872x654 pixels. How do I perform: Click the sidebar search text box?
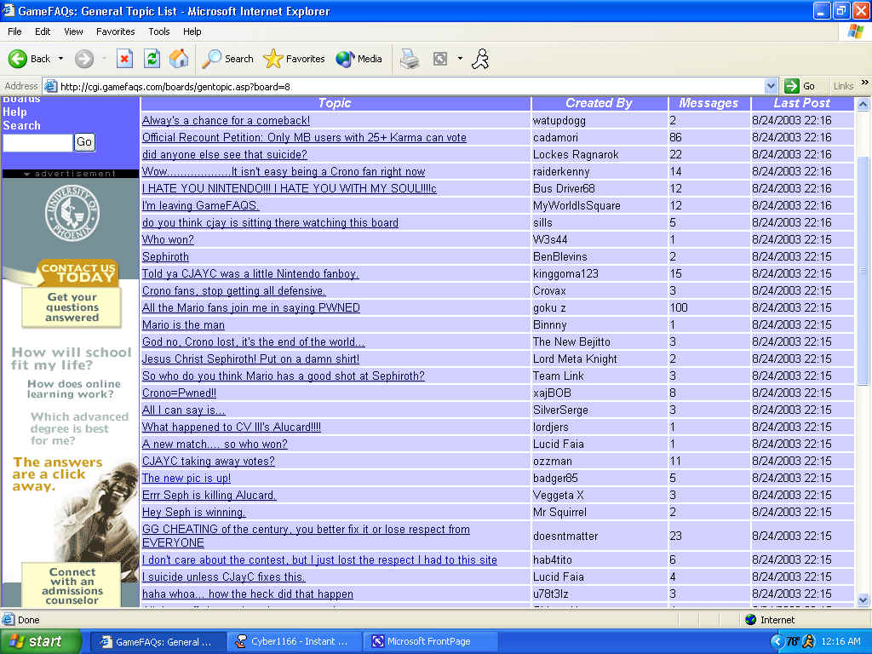(x=37, y=143)
